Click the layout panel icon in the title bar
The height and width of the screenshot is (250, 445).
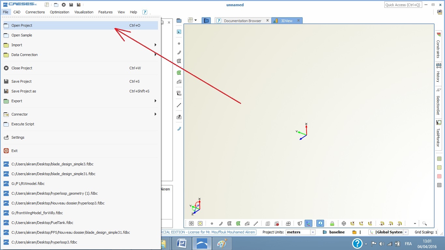tap(47, 5)
